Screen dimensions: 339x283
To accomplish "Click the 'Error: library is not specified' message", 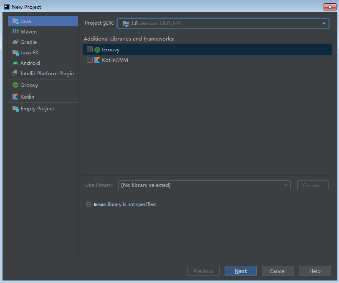I will pos(124,204).
